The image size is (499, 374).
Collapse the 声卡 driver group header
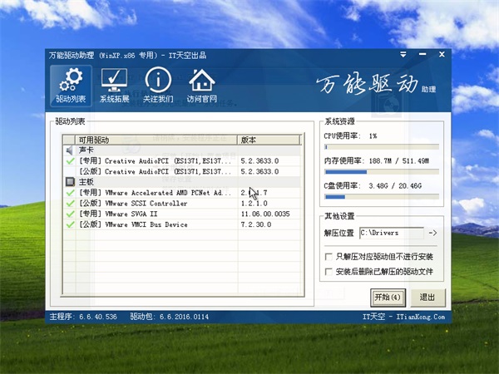pos(86,150)
